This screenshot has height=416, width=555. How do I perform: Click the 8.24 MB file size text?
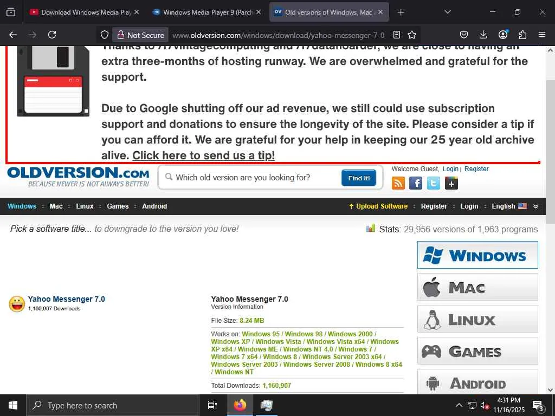point(251,321)
